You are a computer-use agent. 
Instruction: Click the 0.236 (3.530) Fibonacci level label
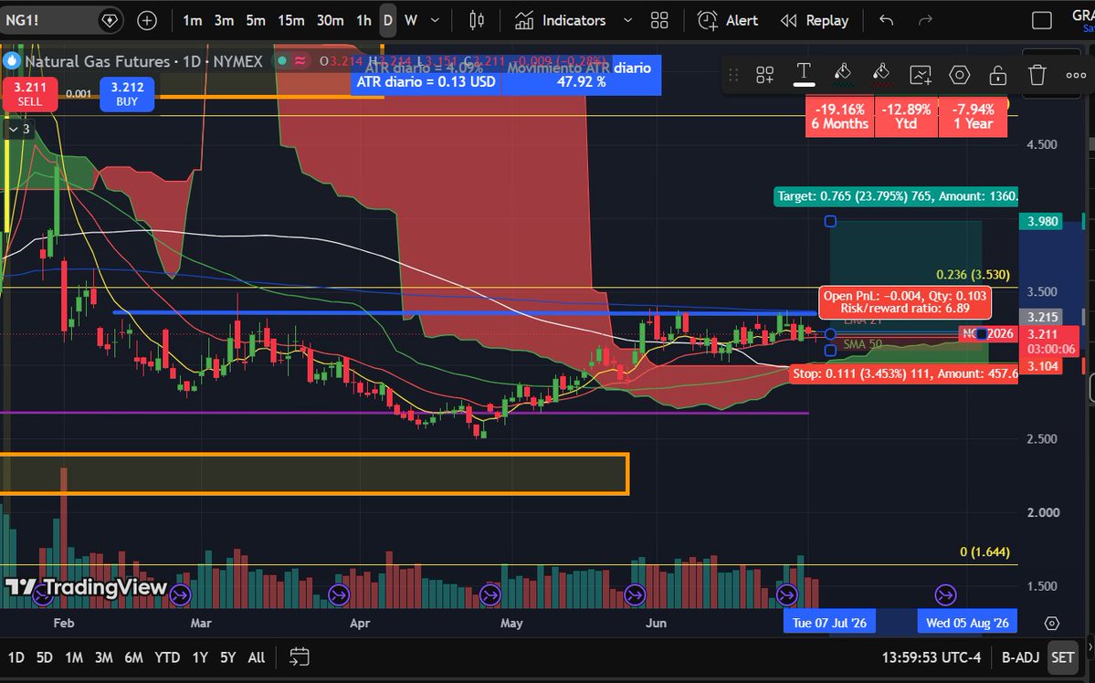pyautogui.click(x=973, y=275)
